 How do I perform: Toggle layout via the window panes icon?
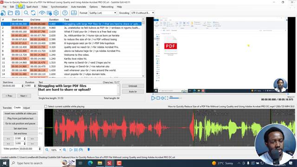coord(74,13)
